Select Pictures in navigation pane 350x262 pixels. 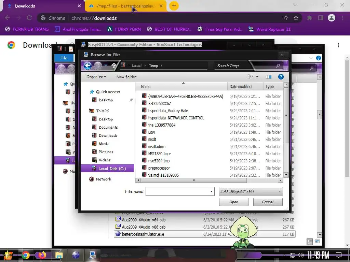tap(106, 152)
